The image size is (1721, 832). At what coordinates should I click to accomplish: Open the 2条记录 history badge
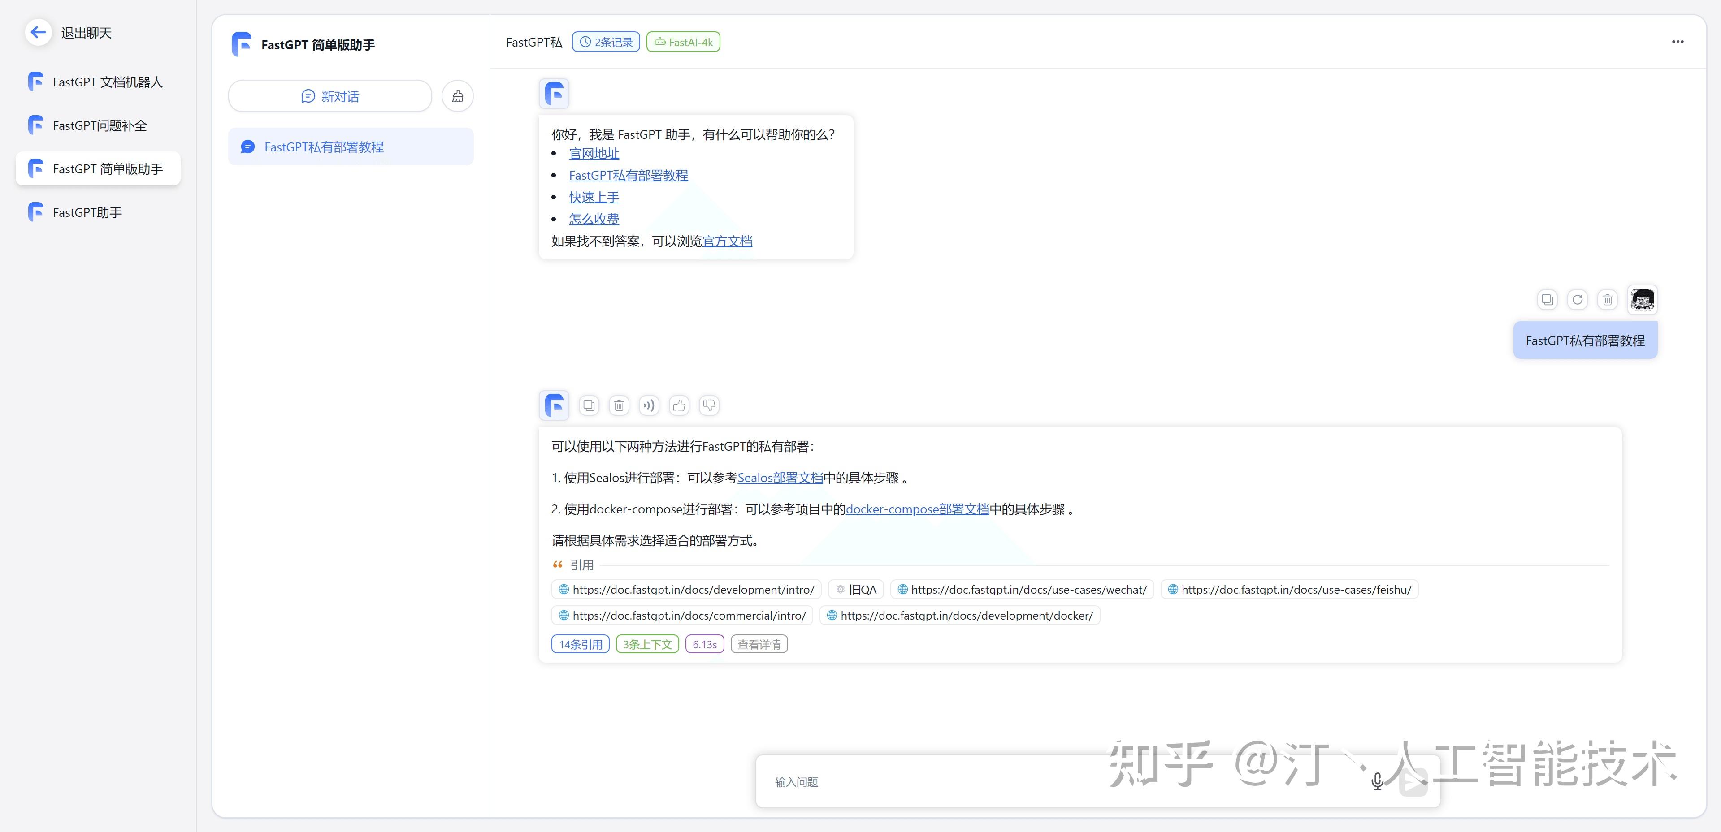pyautogui.click(x=605, y=41)
